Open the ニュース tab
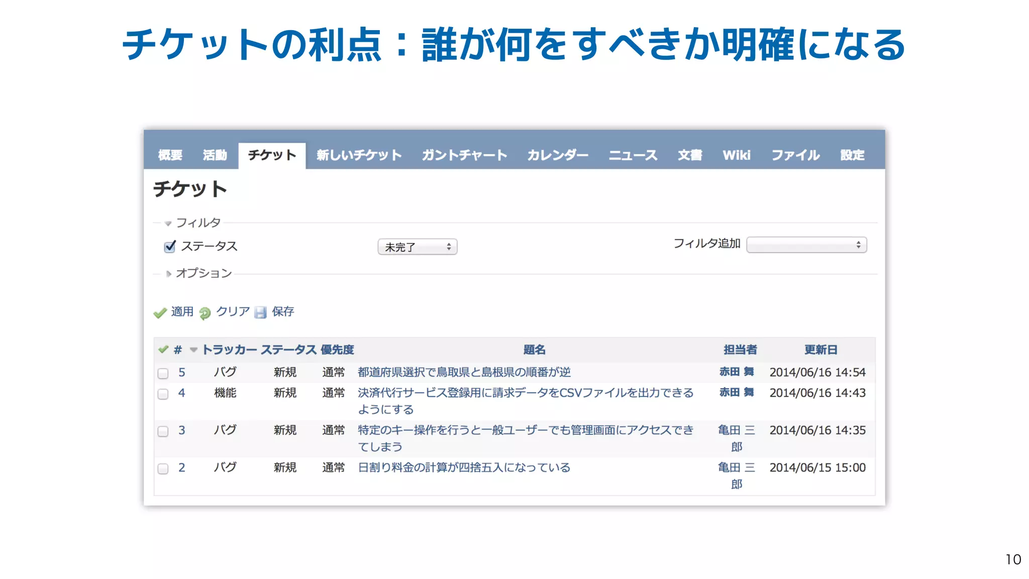This screenshot has height=579, width=1029. [x=633, y=155]
